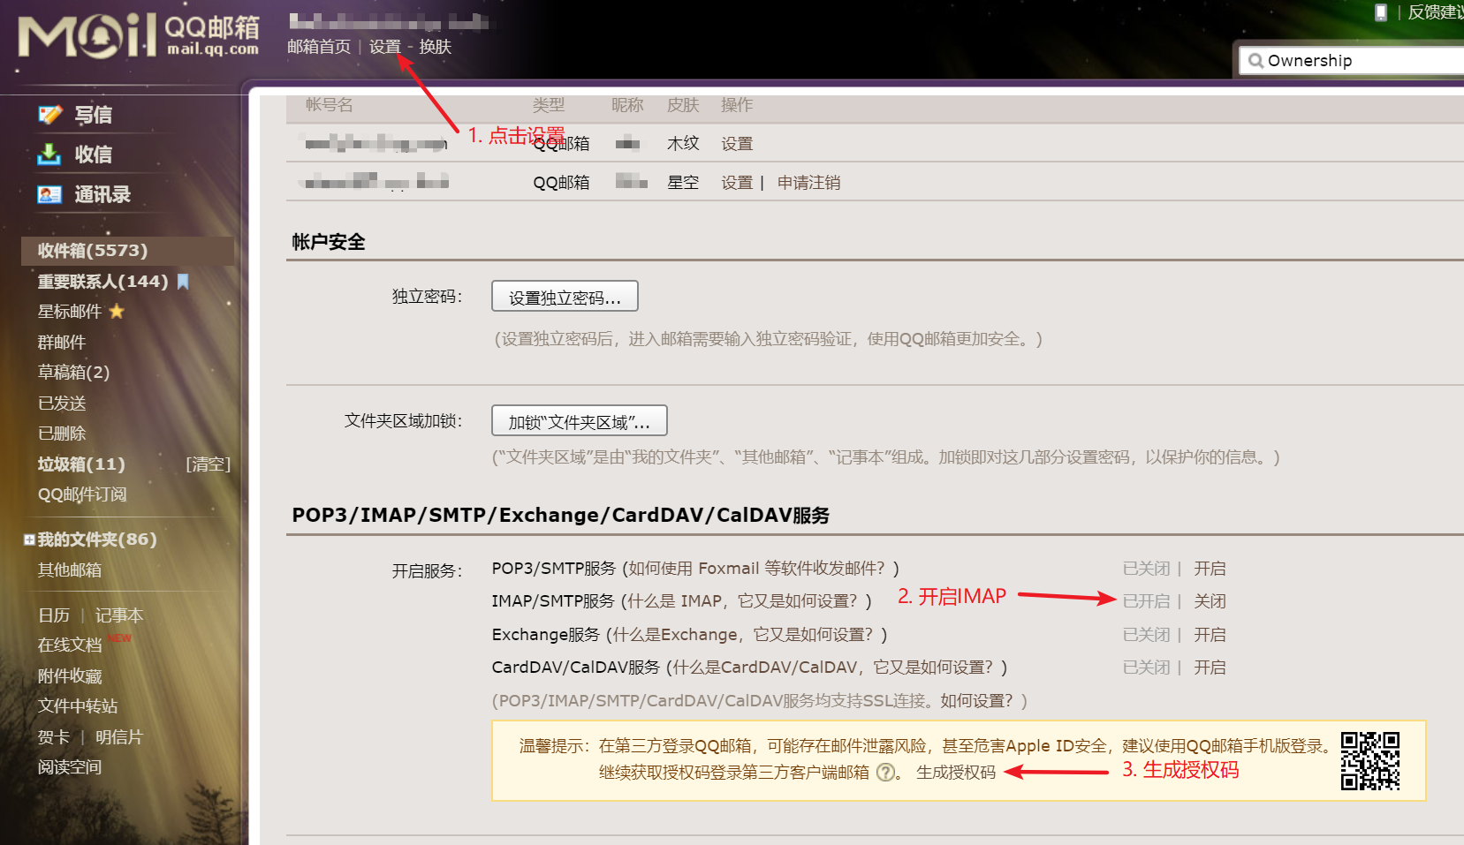The width and height of the screenshot is (1464, 845).
Task: Open 设置 in the top navigation
Action: [x=385, y=47]
